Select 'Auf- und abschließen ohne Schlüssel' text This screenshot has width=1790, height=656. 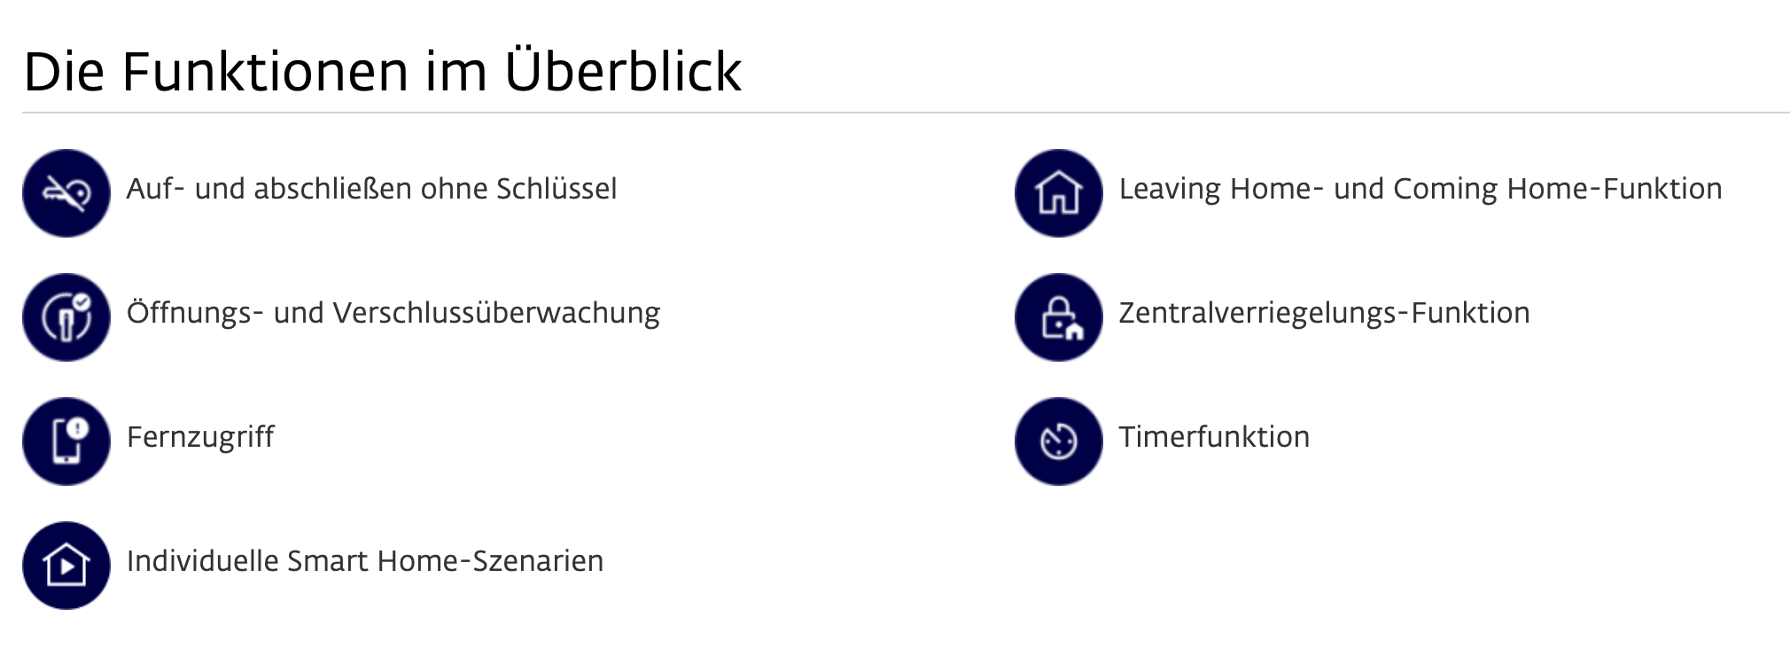(x=371, y=189)
